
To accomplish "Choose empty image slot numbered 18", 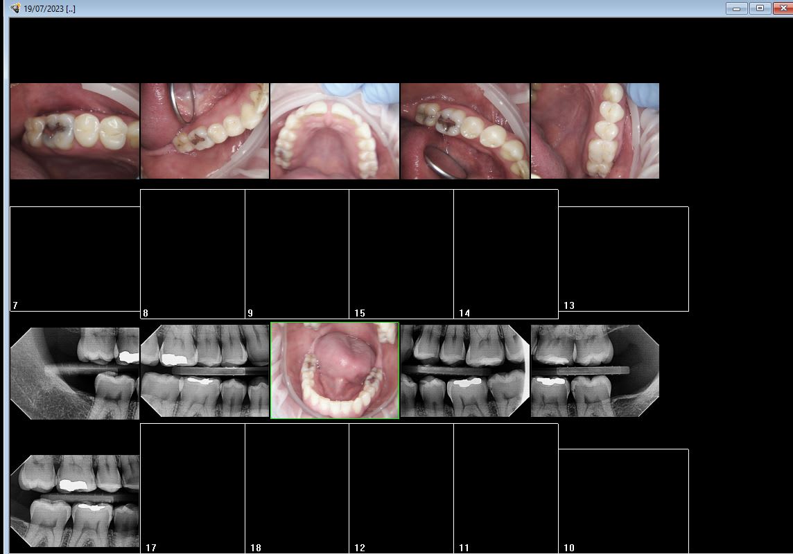I will 297,488.
